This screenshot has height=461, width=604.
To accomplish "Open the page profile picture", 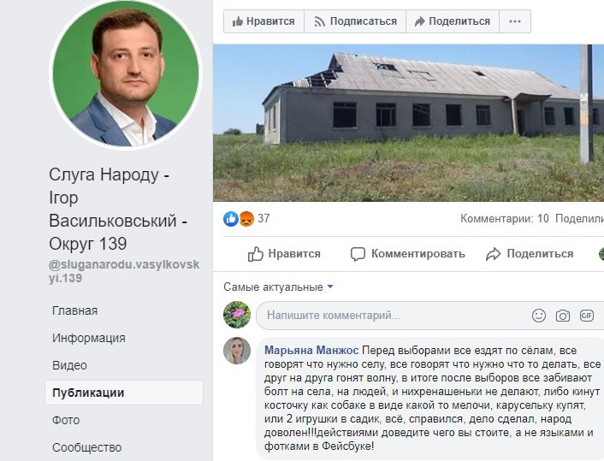I will (x=126, y=74).
